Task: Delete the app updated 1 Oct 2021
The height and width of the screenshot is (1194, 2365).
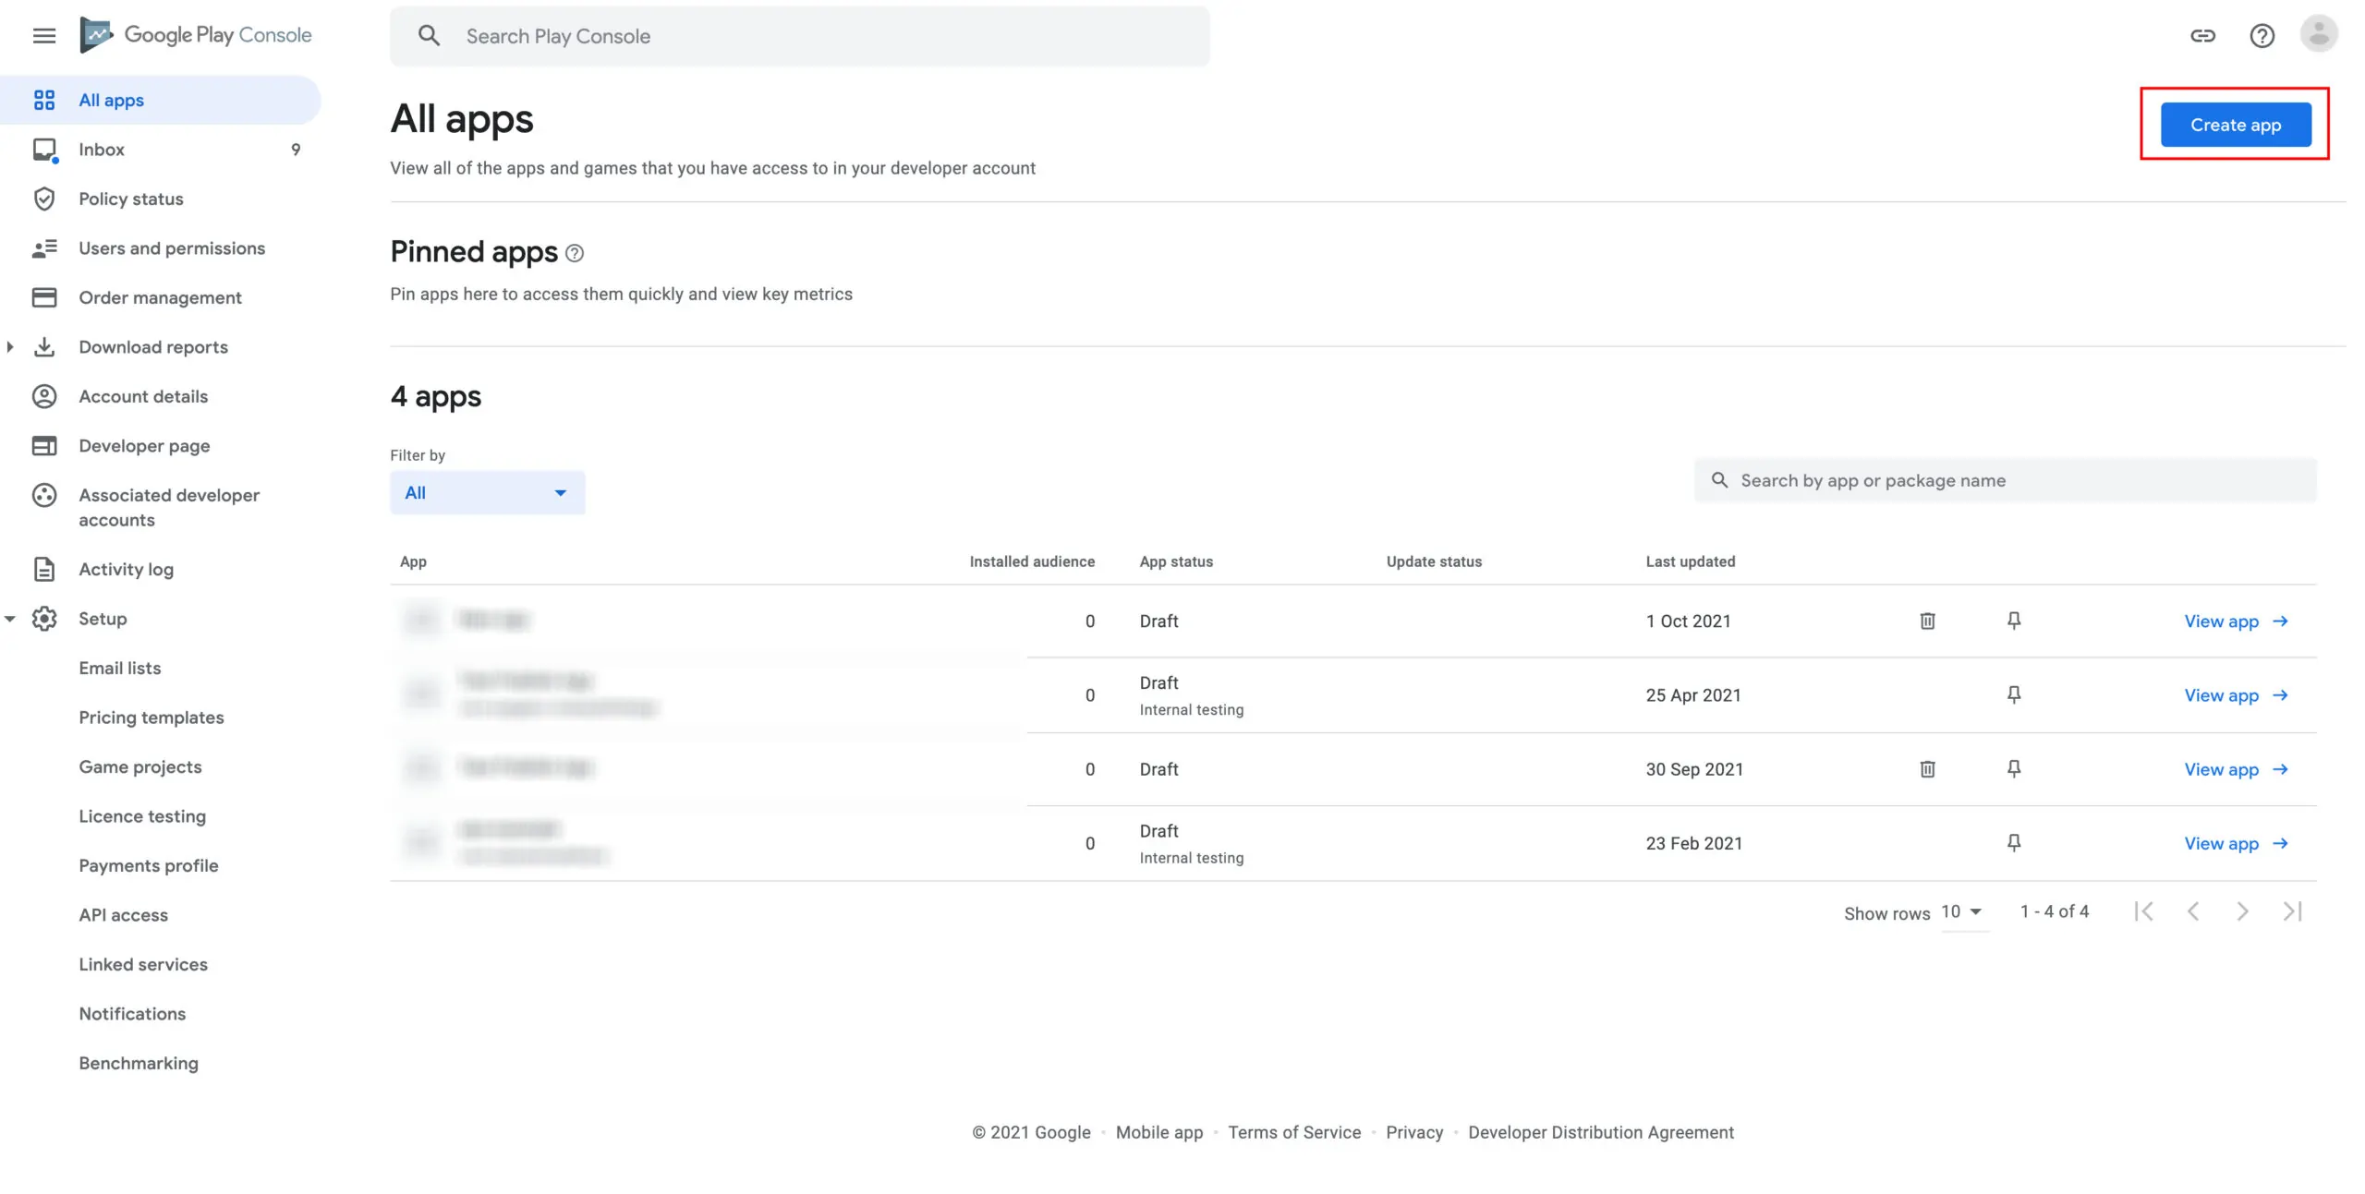Action: pos(1927,621)
